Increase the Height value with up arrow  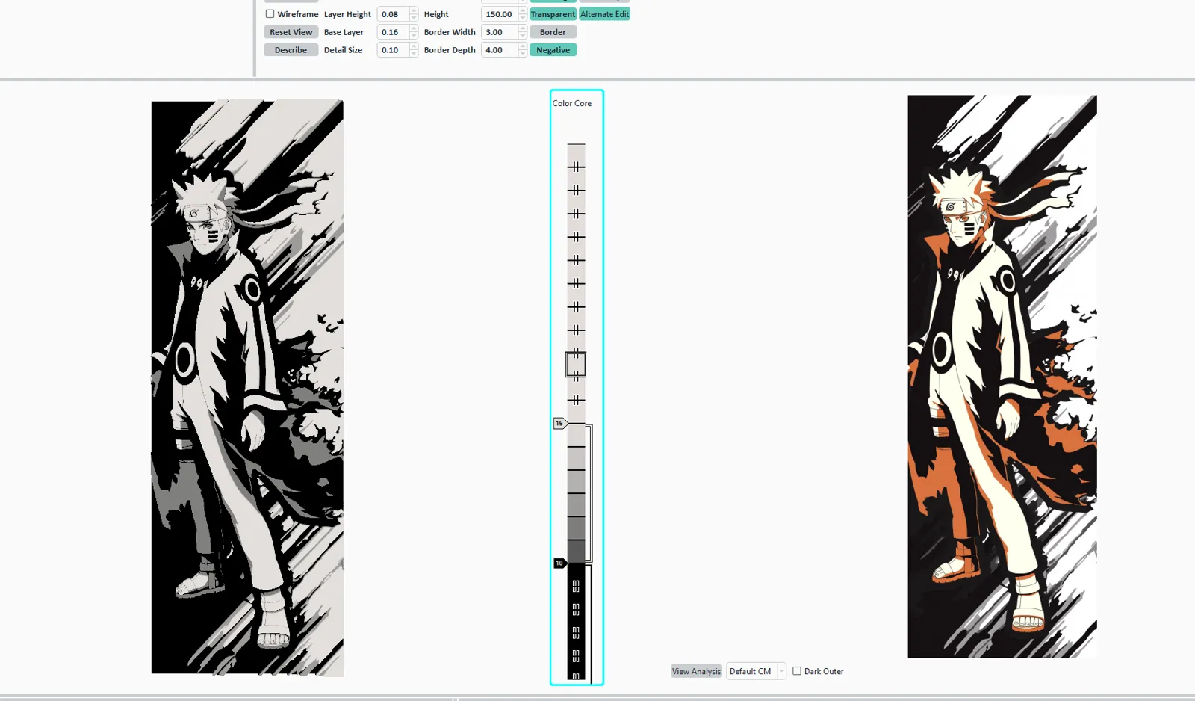coord(523,10)
